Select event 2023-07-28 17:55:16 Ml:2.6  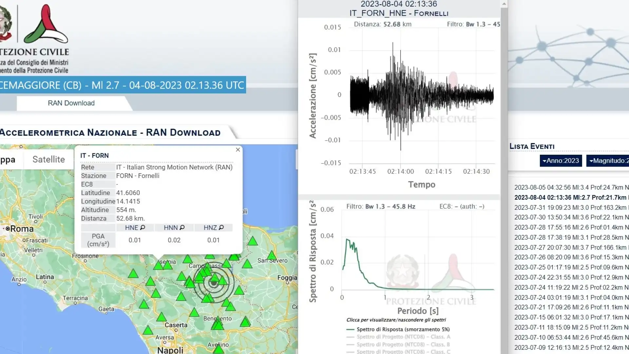pyautogui.click(x=571, y=227)
